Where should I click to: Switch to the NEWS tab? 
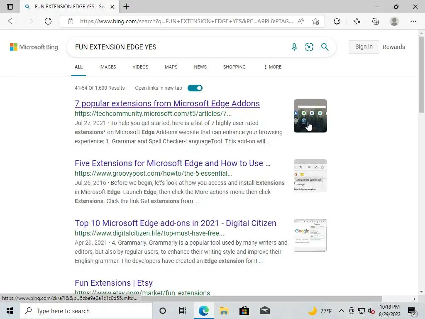[200, 67]
